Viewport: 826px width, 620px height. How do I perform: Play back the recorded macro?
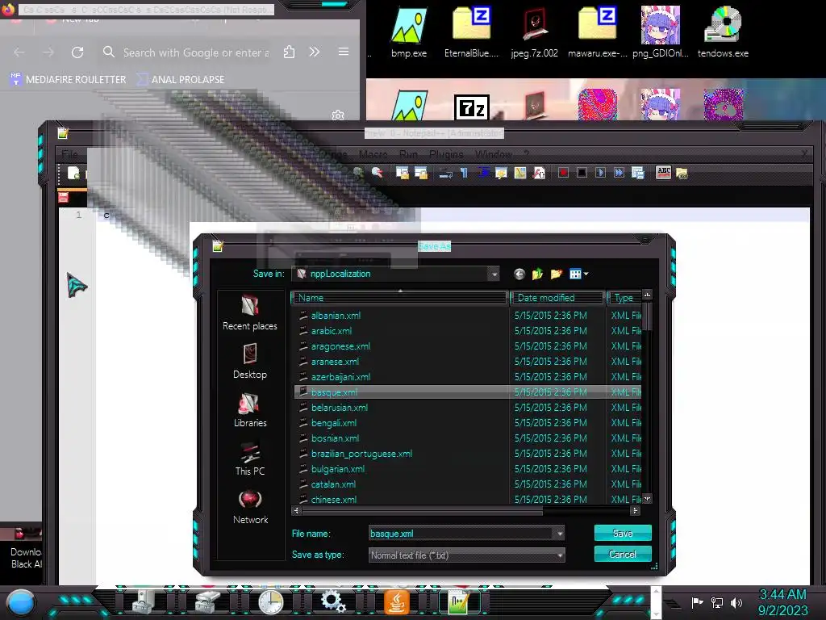coord(600,173)
